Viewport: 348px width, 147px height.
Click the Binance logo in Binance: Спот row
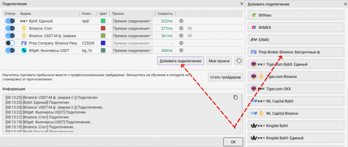(24, 28)
